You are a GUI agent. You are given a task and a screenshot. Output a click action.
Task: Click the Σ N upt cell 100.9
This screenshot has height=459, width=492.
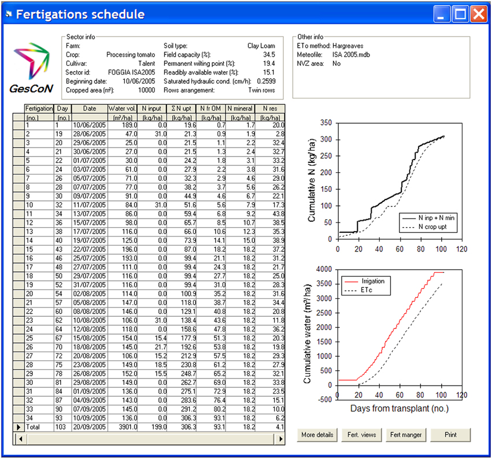click(181, 294)
